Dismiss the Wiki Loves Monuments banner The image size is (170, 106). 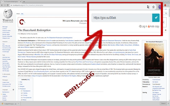coord(163,22)
